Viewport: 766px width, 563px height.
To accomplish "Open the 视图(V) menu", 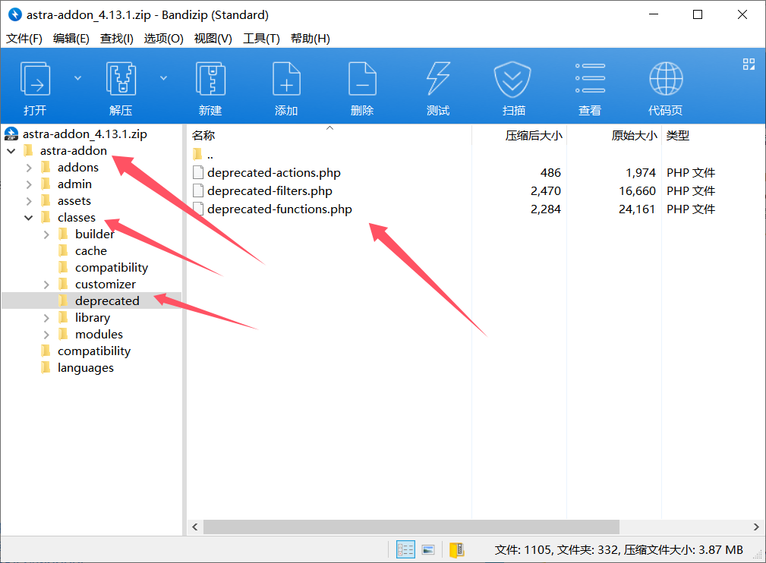I will pos(213,38).
